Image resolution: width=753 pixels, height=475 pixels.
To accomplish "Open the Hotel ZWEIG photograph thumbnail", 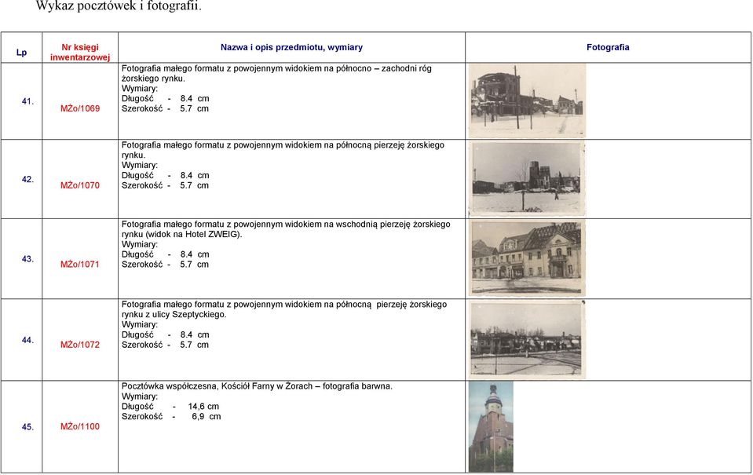I will click(x=527, y=258).
